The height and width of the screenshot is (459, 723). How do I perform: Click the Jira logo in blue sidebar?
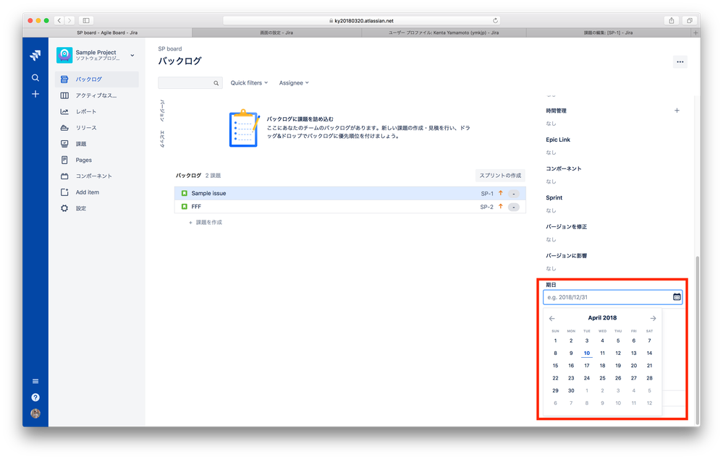click(x=35, y=55)
